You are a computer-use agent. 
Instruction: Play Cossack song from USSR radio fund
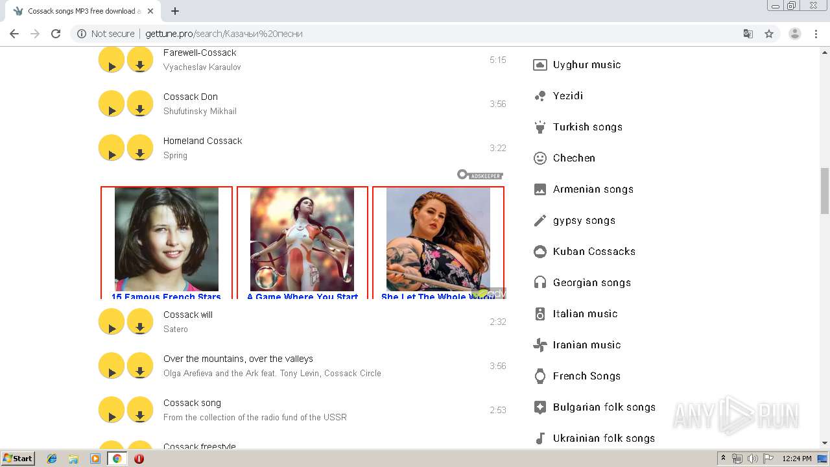112,410
